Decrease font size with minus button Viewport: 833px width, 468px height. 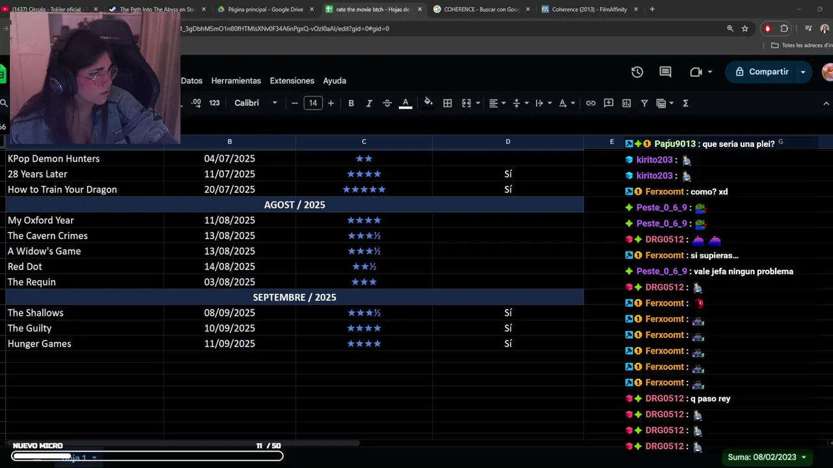tap(294, 103)
